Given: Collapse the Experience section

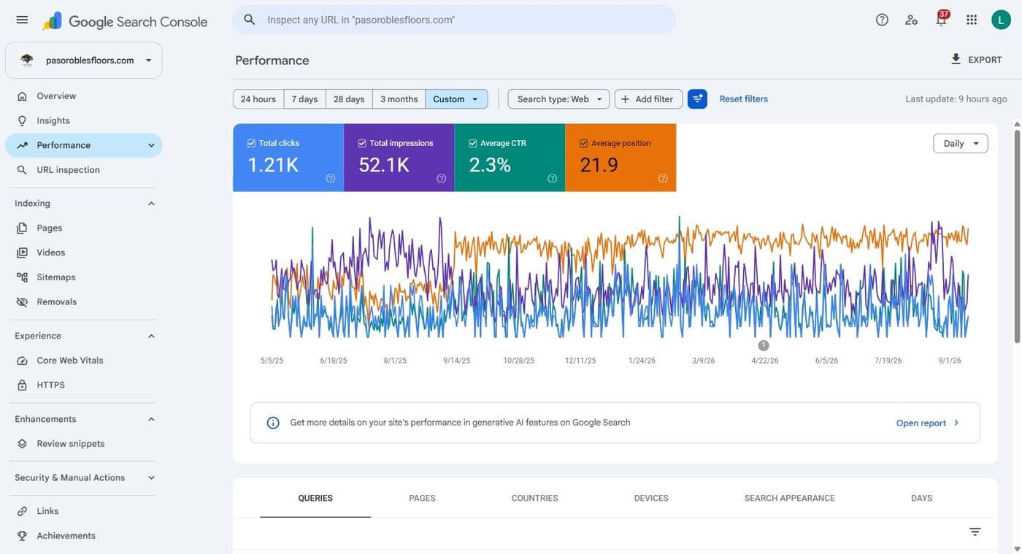Looking at the screenshot, I should [x=151, y=336].
